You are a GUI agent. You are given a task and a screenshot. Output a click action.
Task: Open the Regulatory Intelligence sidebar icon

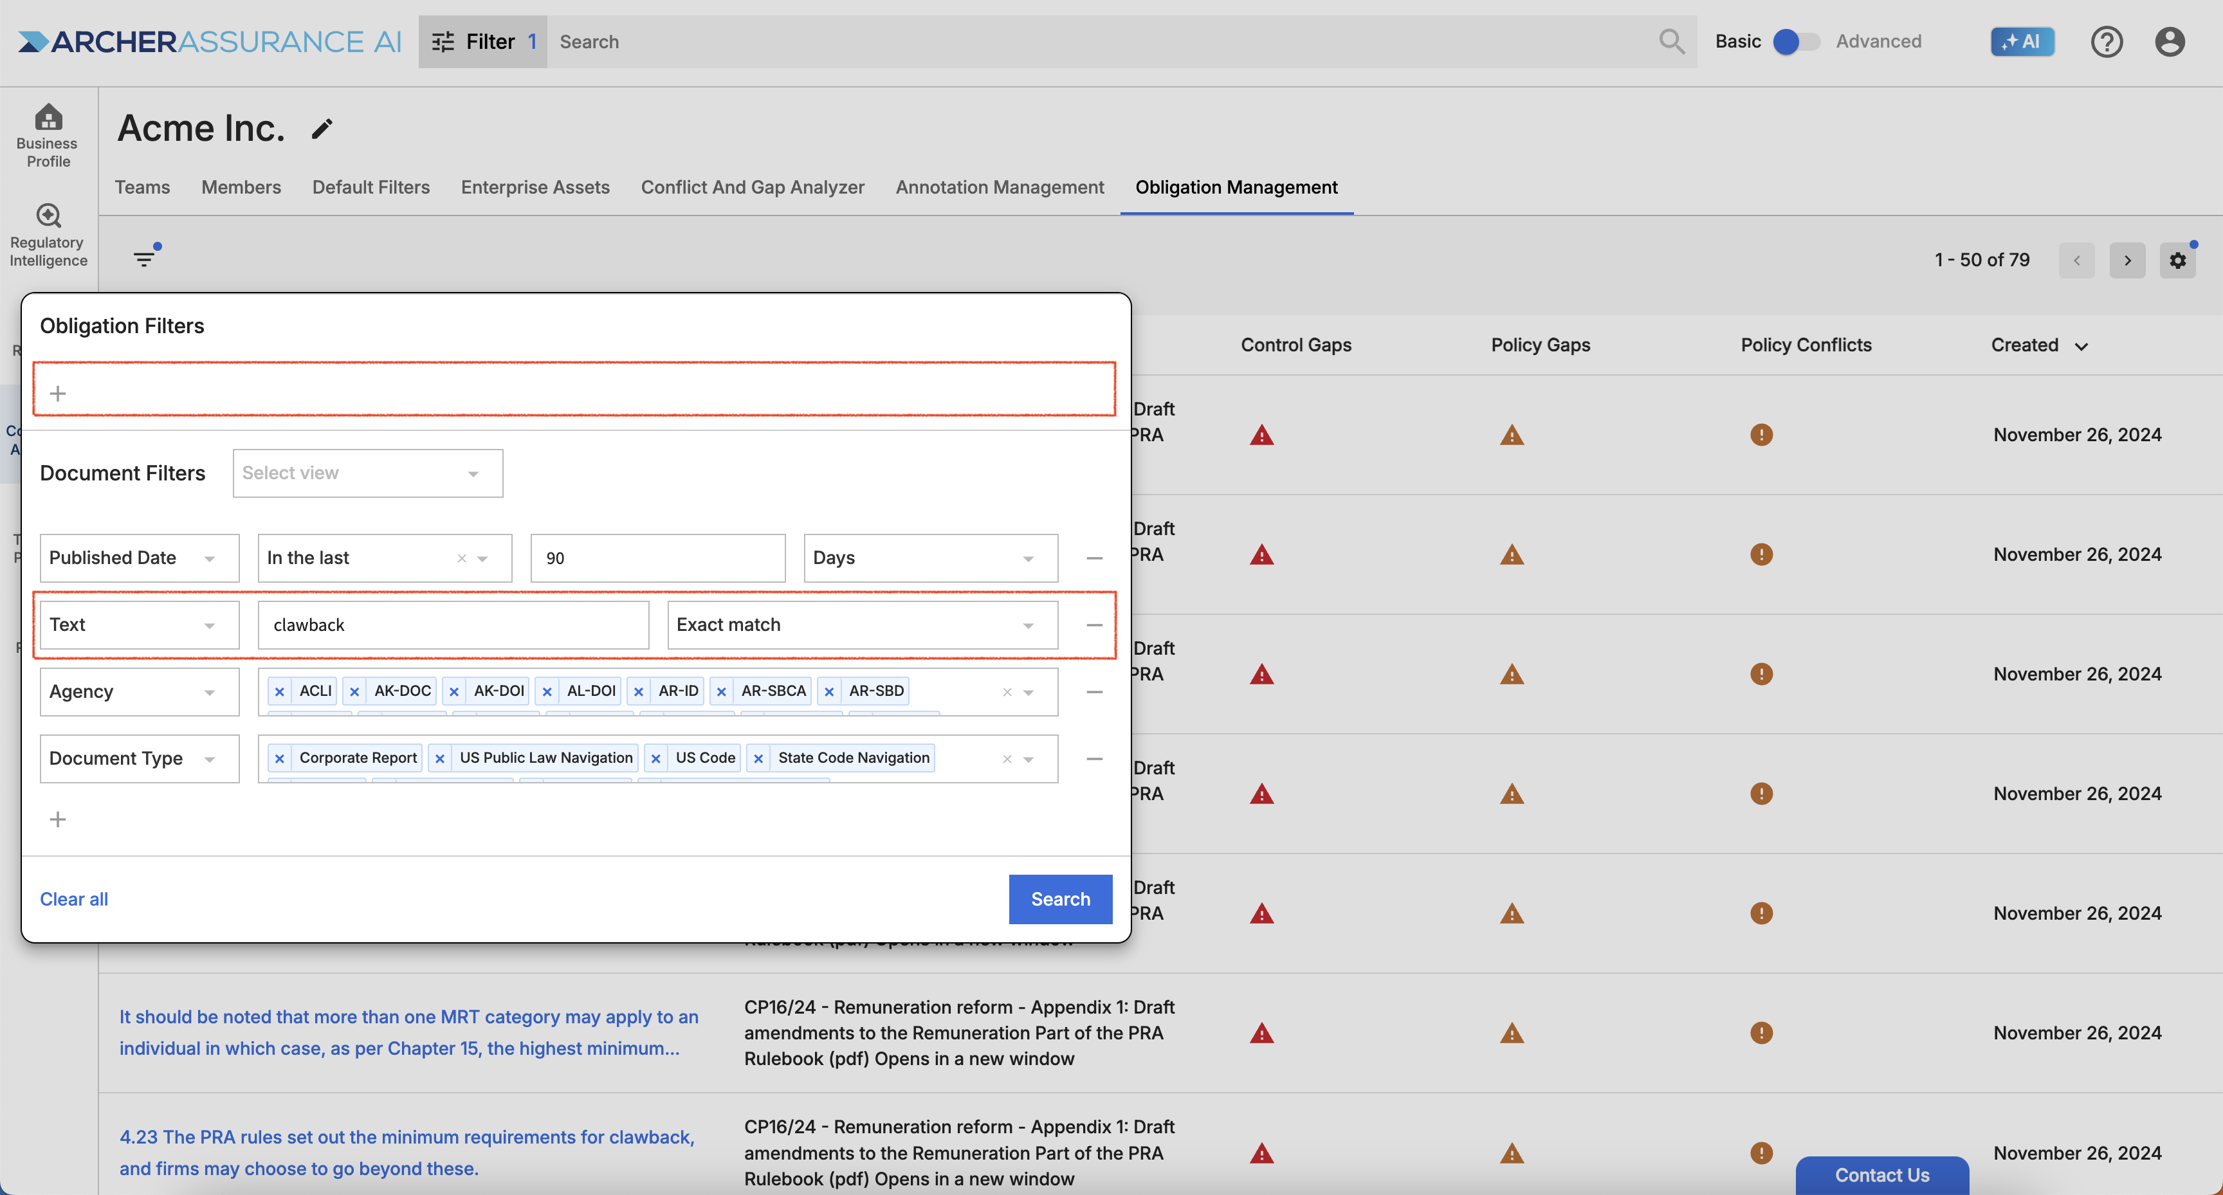pyautogui.click(x=48, y=235)
